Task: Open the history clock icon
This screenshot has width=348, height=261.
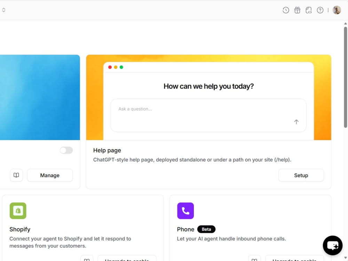Action: [x=286, y=10]
